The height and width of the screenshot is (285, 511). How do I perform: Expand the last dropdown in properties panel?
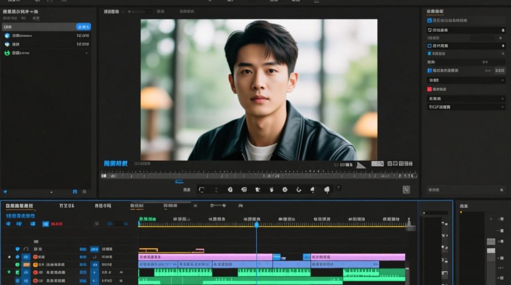(x=466, y=107)
